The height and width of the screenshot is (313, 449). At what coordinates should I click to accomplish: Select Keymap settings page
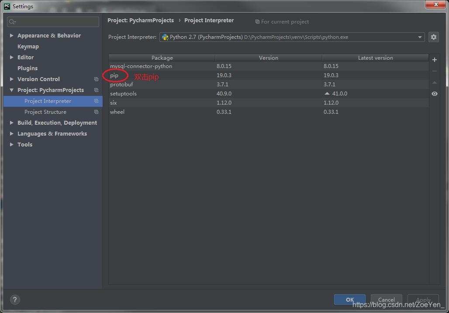click(x=28, y=47)
